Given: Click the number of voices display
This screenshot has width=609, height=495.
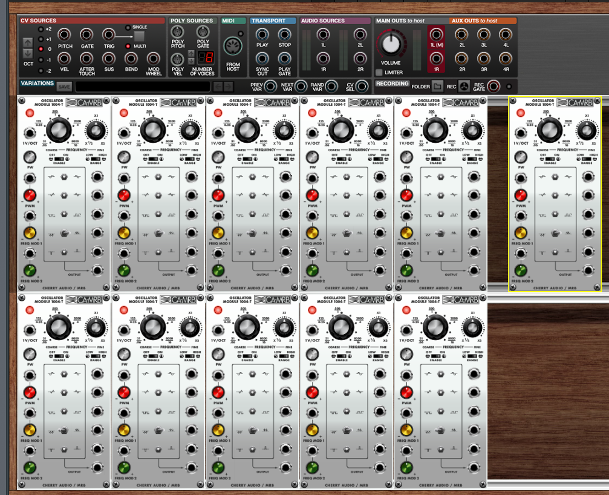Looking at the screenshot, I should tap(206, 58).
